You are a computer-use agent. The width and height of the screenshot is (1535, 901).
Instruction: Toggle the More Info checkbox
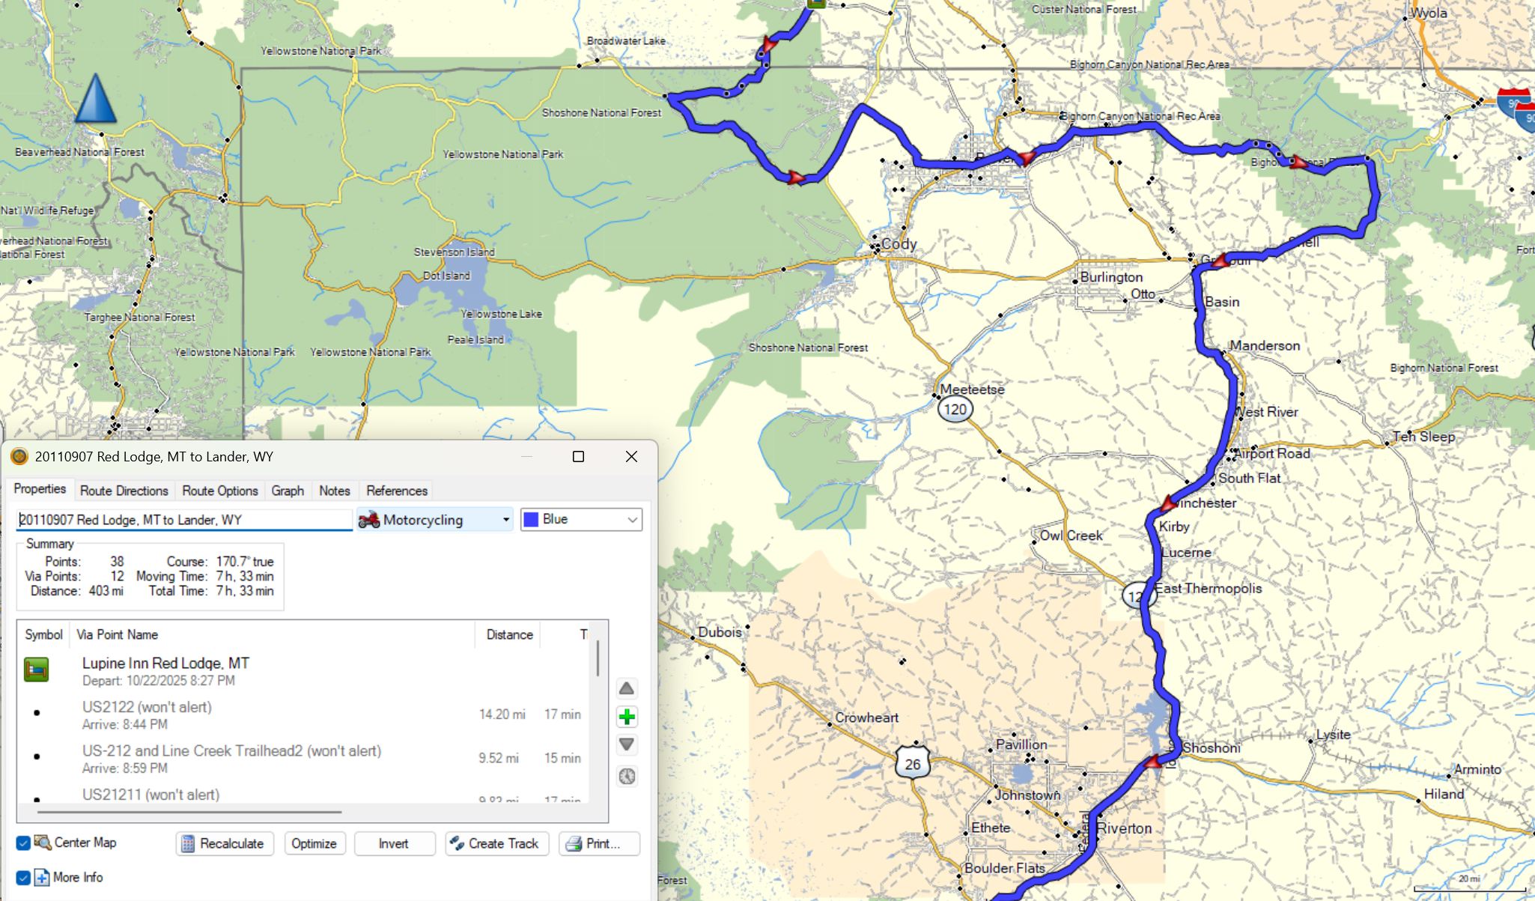tap(23, 878)
